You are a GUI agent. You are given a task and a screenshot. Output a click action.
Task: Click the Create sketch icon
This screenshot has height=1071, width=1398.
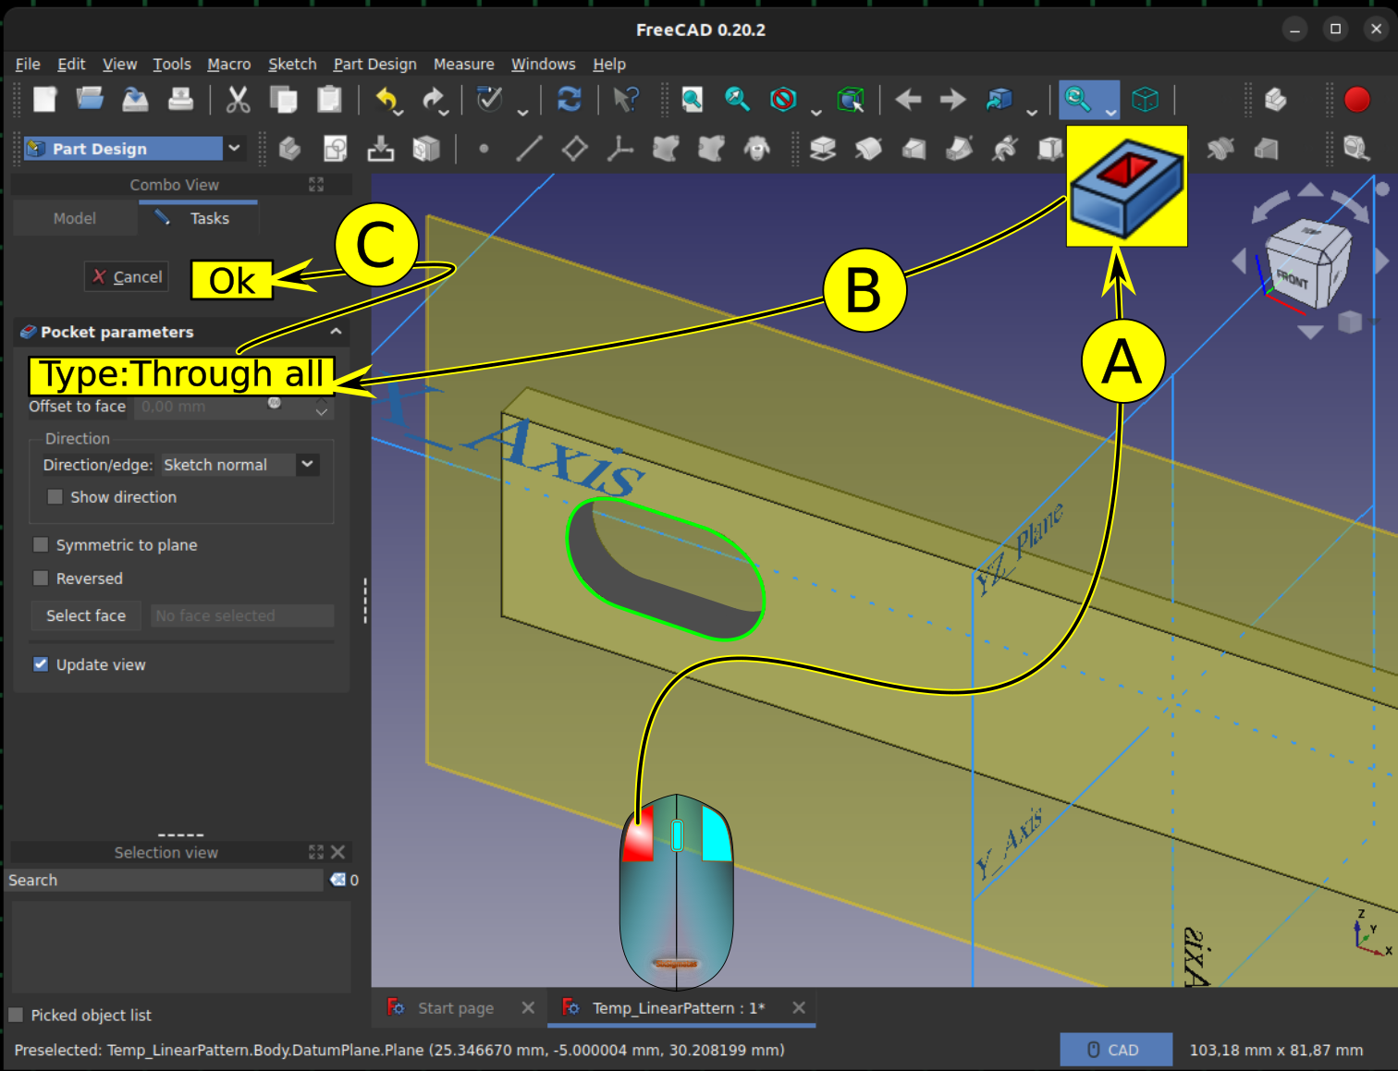336,148
